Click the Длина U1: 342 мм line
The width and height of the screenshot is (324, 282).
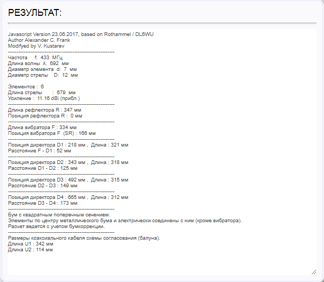point(30,243)
